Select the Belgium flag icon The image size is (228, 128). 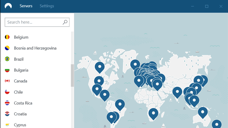7,37
